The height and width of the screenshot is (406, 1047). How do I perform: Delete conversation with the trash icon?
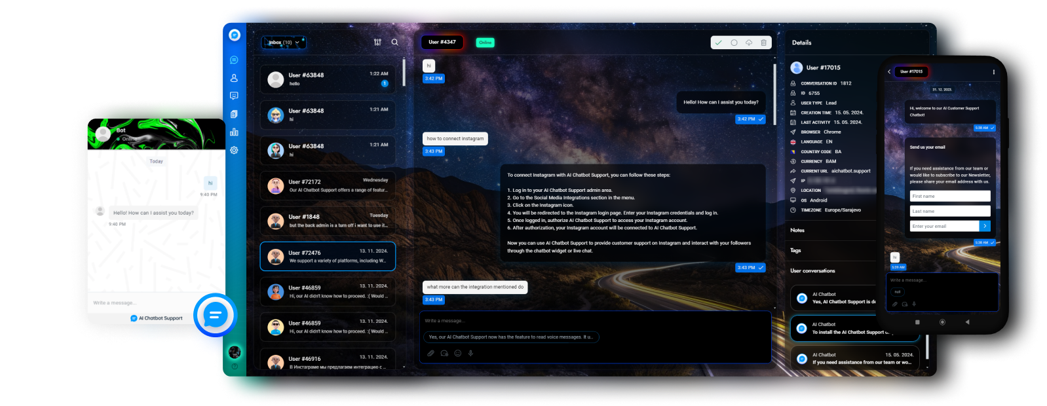click(763, 43)
